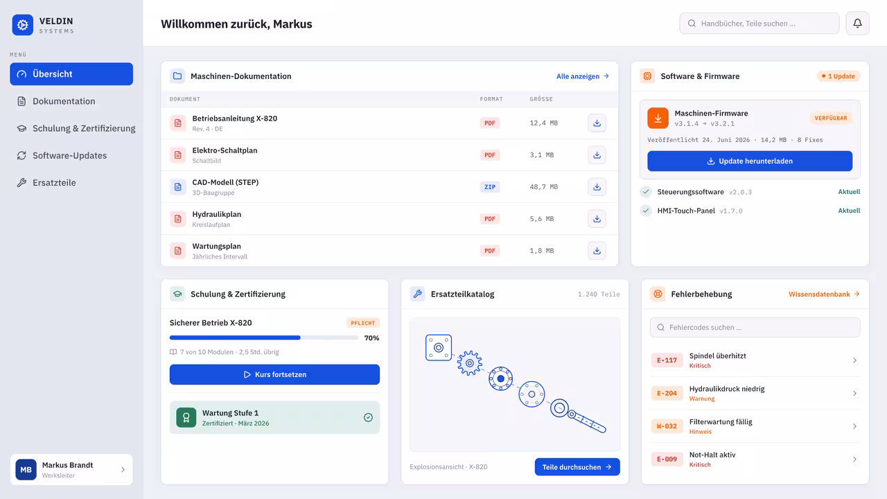The height and width of the screenshot is (499, 887).
Task: Download the Hydraulikplan document
Action: [597, 218]
